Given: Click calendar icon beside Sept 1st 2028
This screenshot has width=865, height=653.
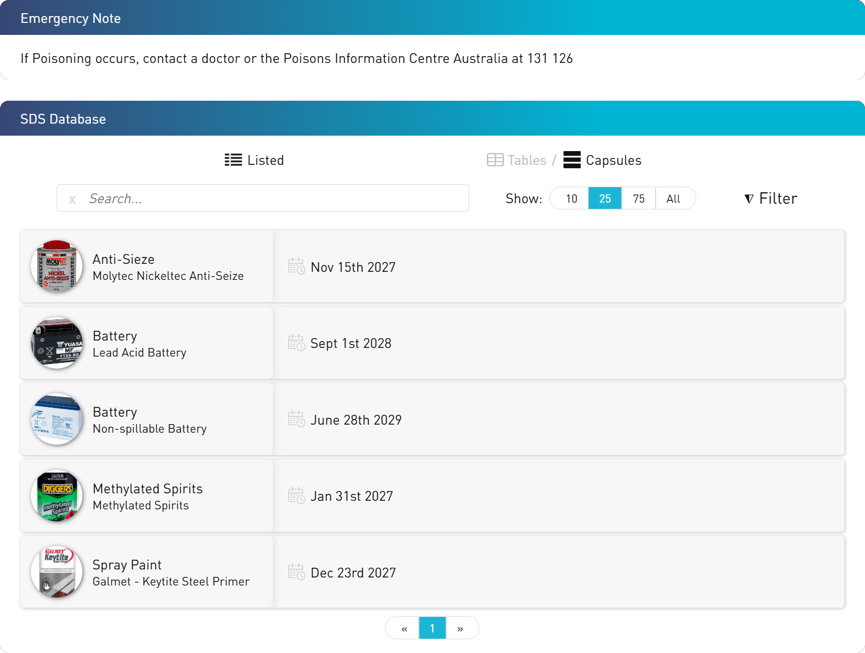Looking at the screenshot, I should tap(296, 343).
